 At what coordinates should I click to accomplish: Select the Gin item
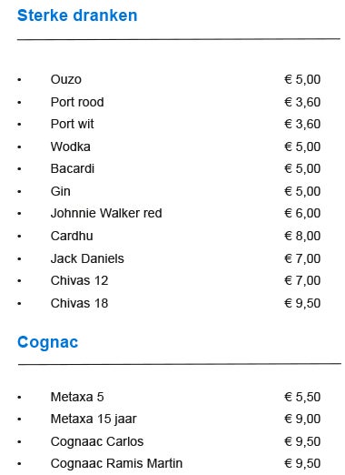[x=61, y=191]
